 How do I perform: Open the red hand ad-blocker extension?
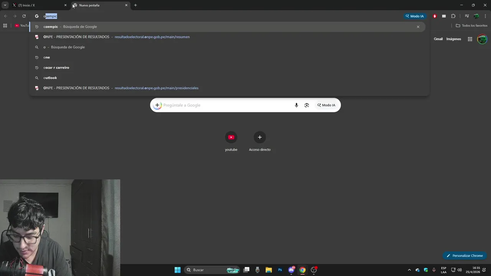click(435, 16)
